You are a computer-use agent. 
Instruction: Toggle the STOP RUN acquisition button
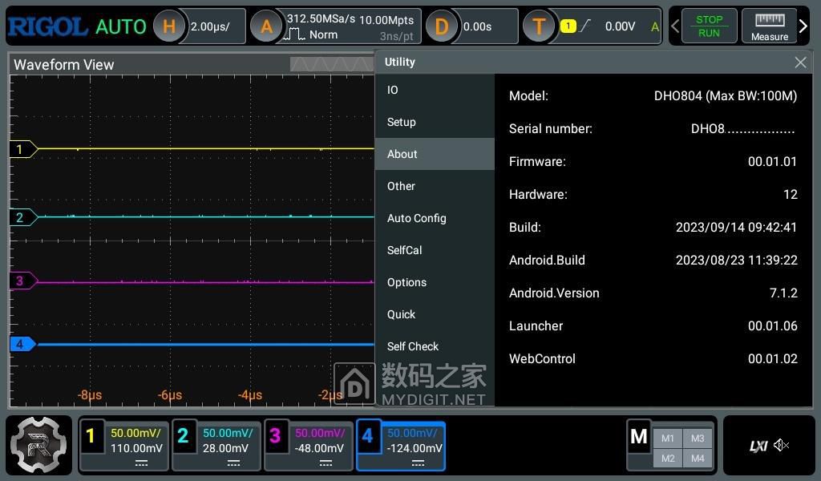709,26
